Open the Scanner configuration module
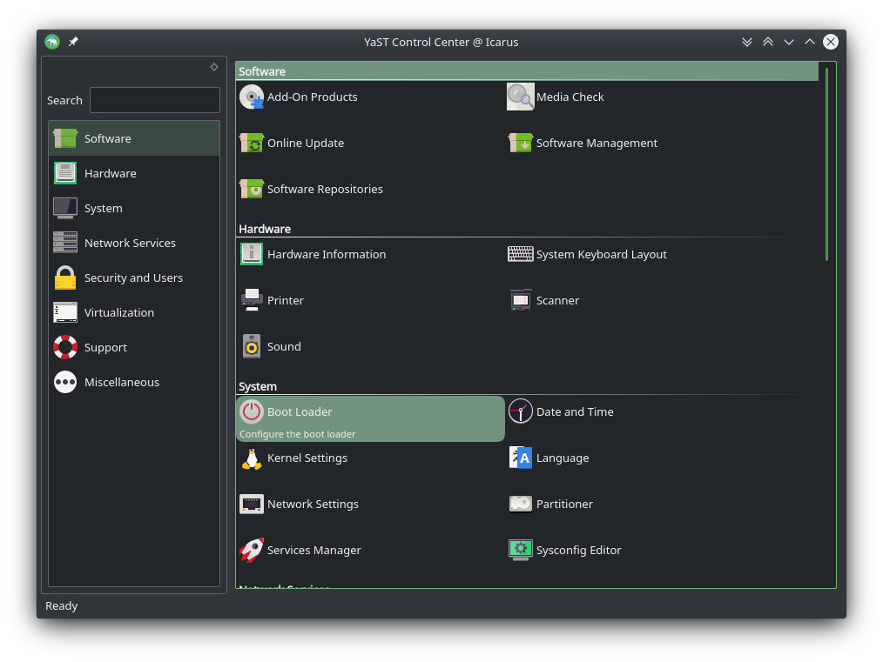 pyautogui.click(x=556, y=300)
